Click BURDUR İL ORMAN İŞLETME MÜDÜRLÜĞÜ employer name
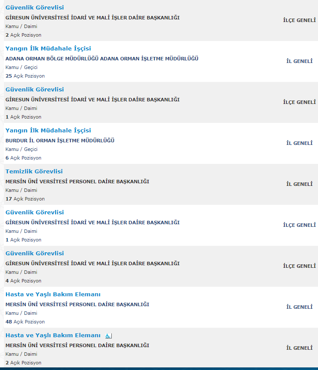This screenshot has height=370, width=318. coord(60,141)
